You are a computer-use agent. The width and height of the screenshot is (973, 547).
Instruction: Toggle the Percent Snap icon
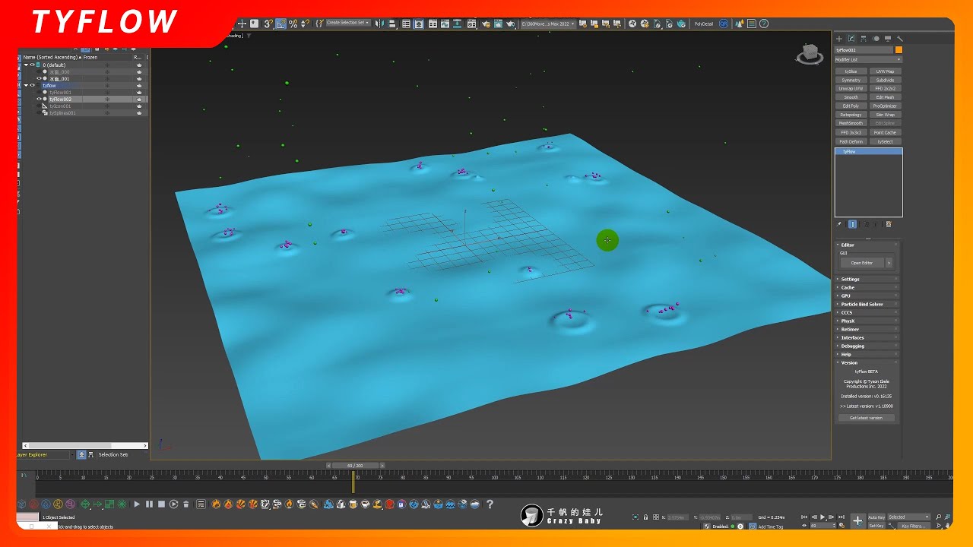293,24
